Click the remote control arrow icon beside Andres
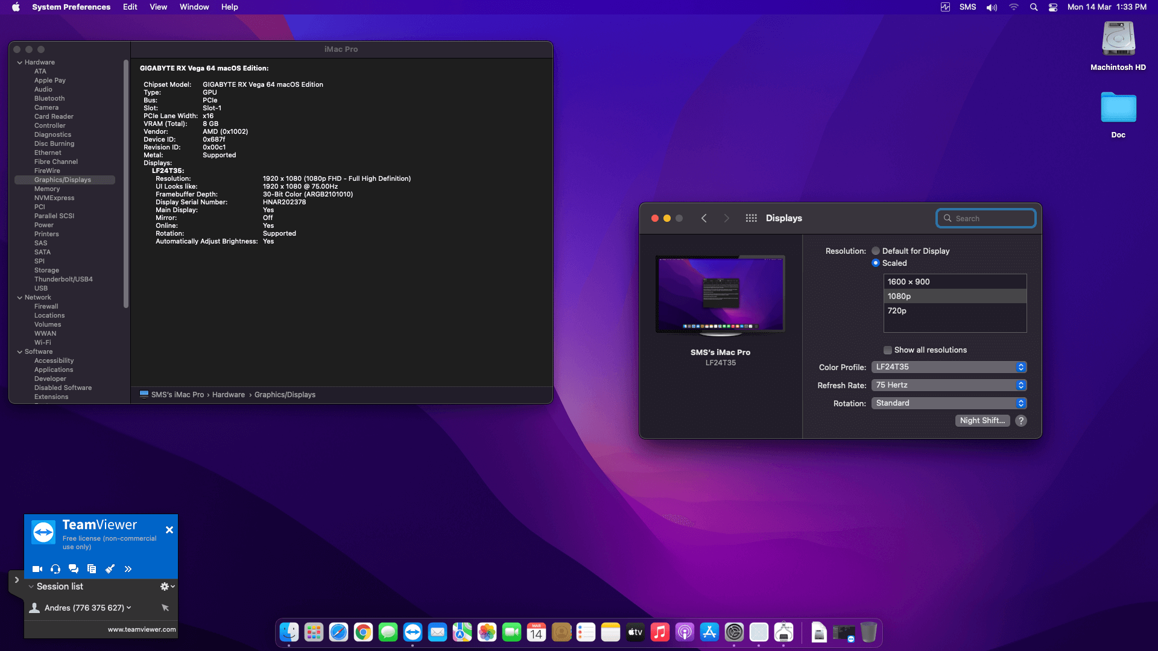 [165, 608]
